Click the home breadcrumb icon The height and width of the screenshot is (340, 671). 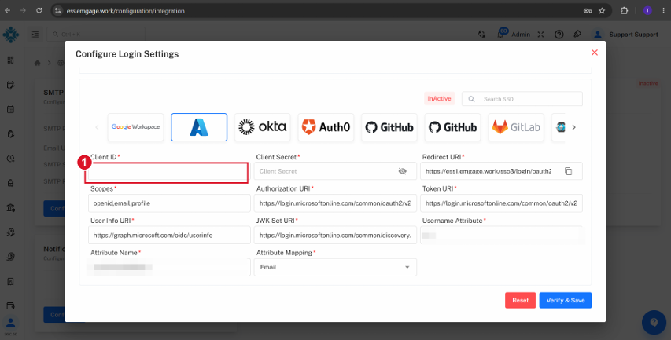click(37, 63)
